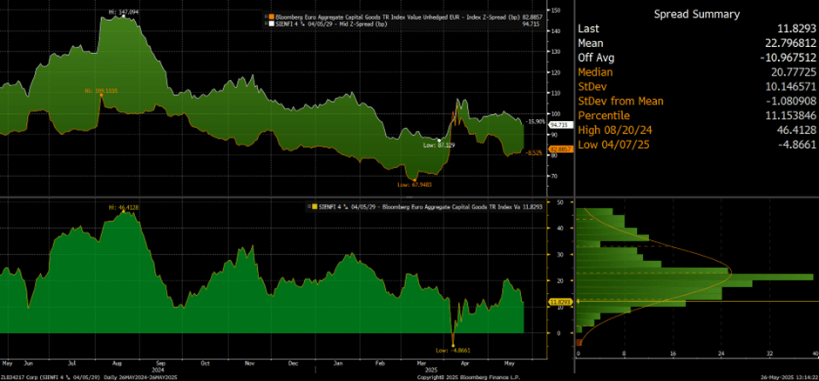Click the Sep 2024 label on the time axis

160,364
